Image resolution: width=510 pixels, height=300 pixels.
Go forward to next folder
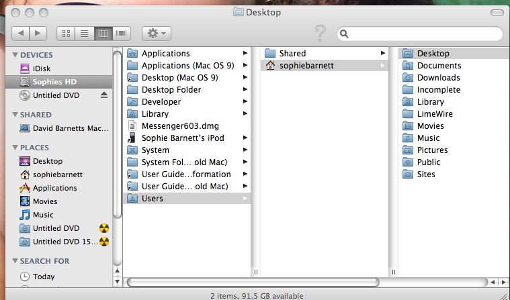(x=38, y=33)
